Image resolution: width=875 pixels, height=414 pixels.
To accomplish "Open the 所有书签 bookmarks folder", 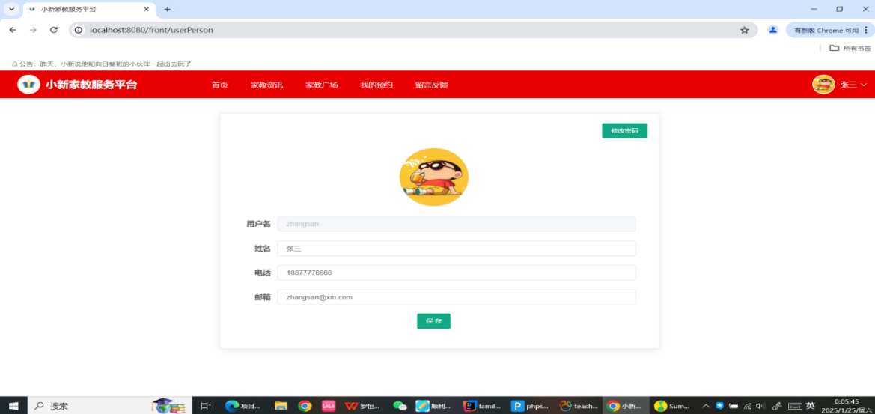I will point(850,48).
